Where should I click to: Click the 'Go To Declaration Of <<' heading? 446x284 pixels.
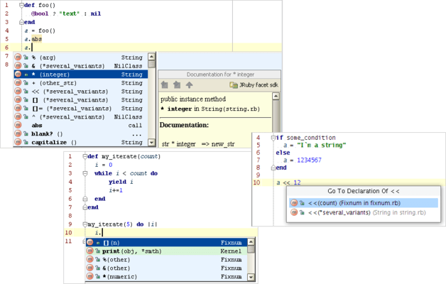(364, 191)
